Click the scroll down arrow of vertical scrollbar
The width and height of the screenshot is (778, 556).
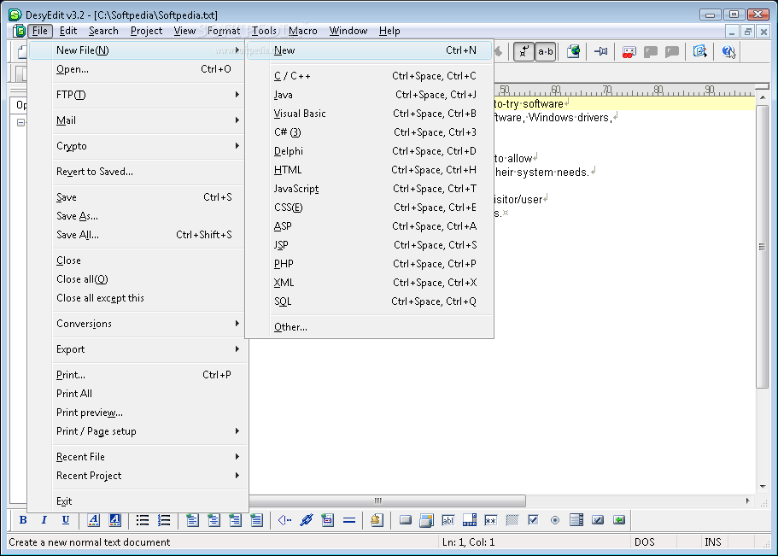pos(762,487)
